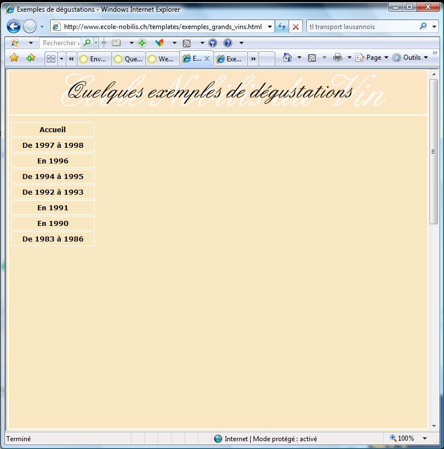Click the Forward navigation arrow
Image resolution: width=444 pixels, height=449 pixels.
click(30, 27)
